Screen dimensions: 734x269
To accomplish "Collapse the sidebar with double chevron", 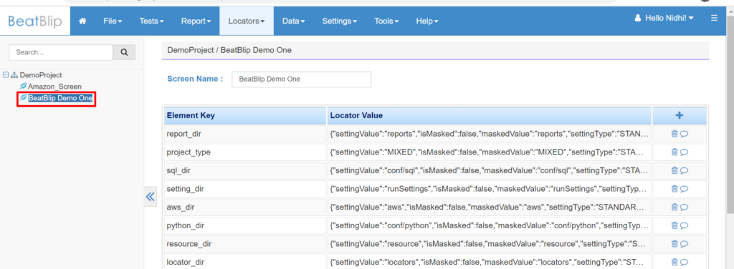I will (x=151, y=197).
